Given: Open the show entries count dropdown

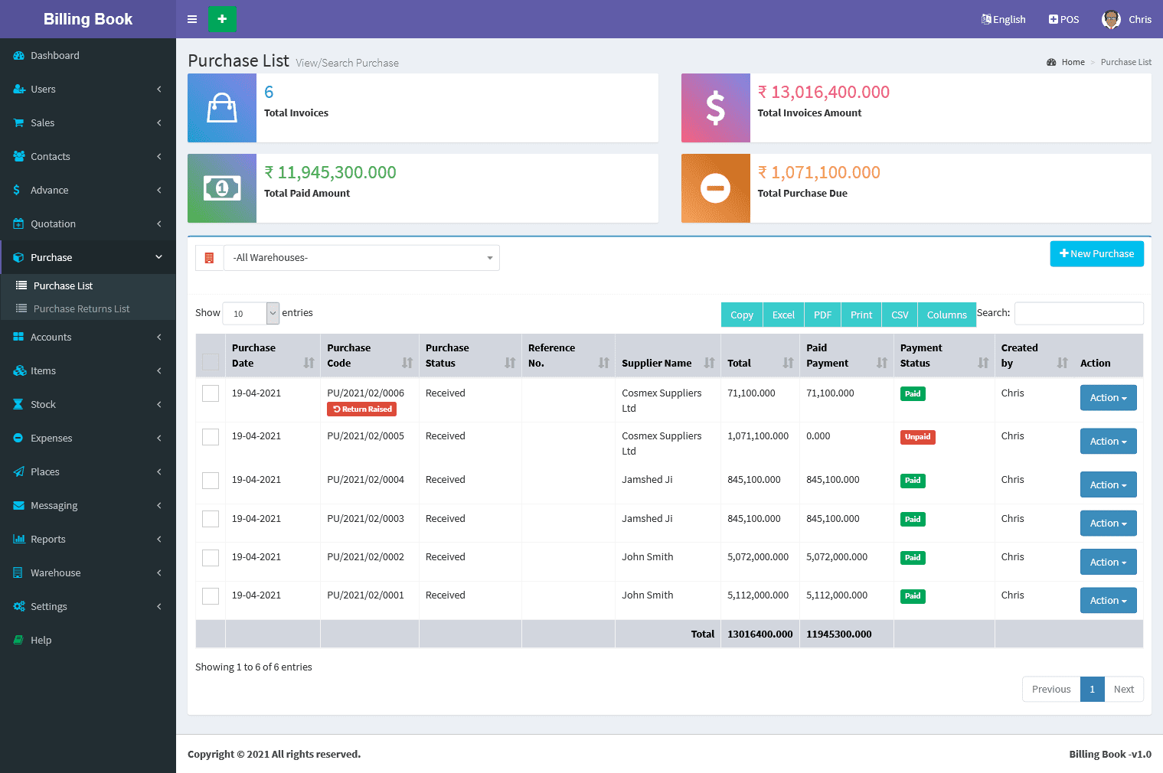Looking at the screenshot, I should (x=250, y=313).
